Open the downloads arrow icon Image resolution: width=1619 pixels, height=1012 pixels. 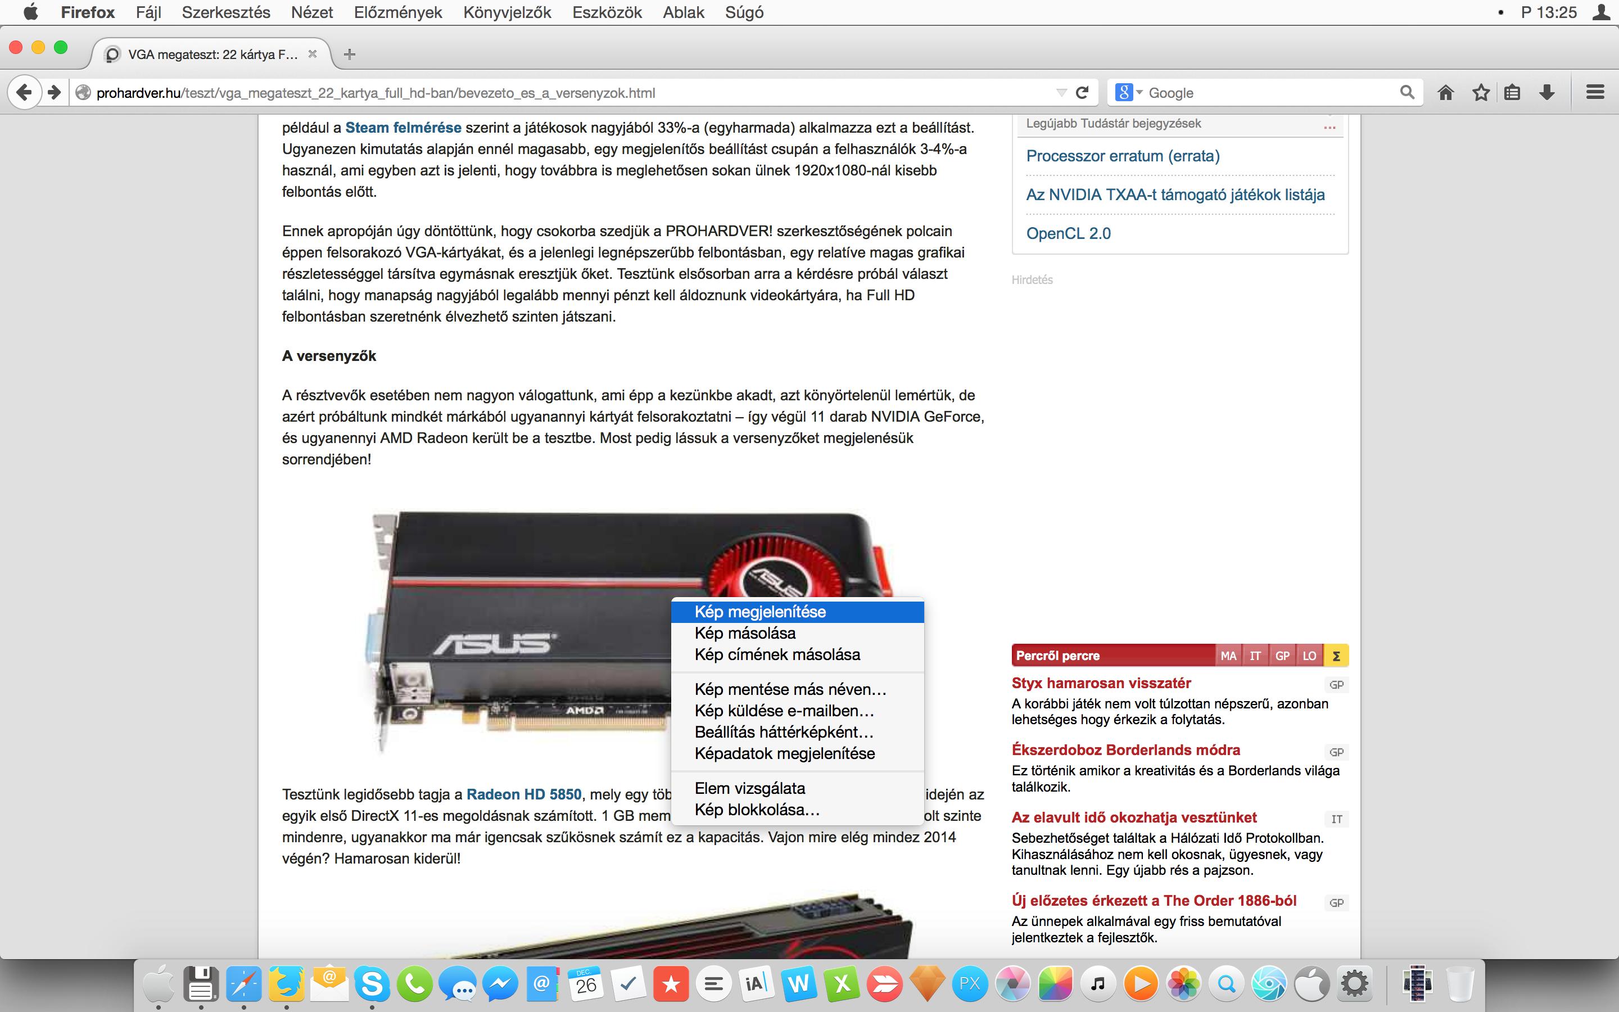tap(1546, 92)
